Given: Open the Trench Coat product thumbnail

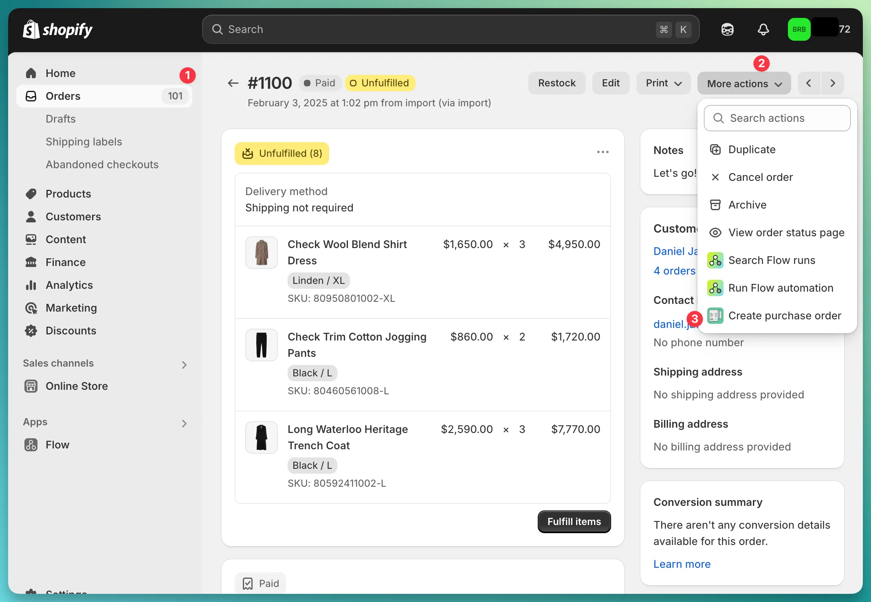Looking at the screenshot, I should [262, 437].
